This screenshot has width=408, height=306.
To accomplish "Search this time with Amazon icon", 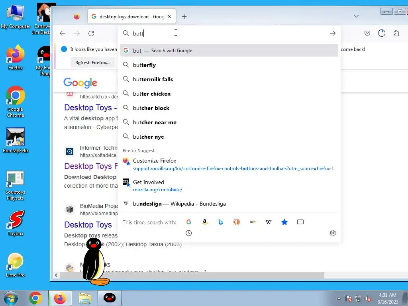I will (x=204, y=222).
